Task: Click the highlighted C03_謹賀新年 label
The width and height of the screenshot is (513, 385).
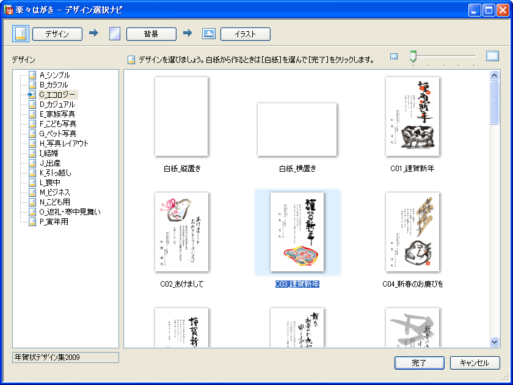Action: [297, 284]
